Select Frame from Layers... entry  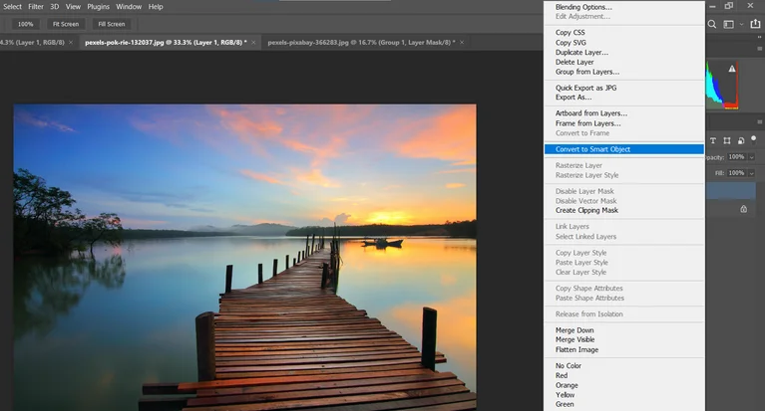tap(587, 123)
